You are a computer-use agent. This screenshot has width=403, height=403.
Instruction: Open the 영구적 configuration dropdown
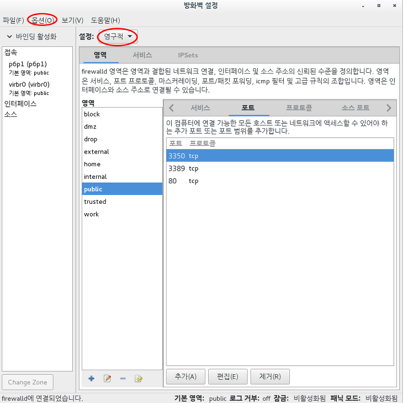(118, 36)
